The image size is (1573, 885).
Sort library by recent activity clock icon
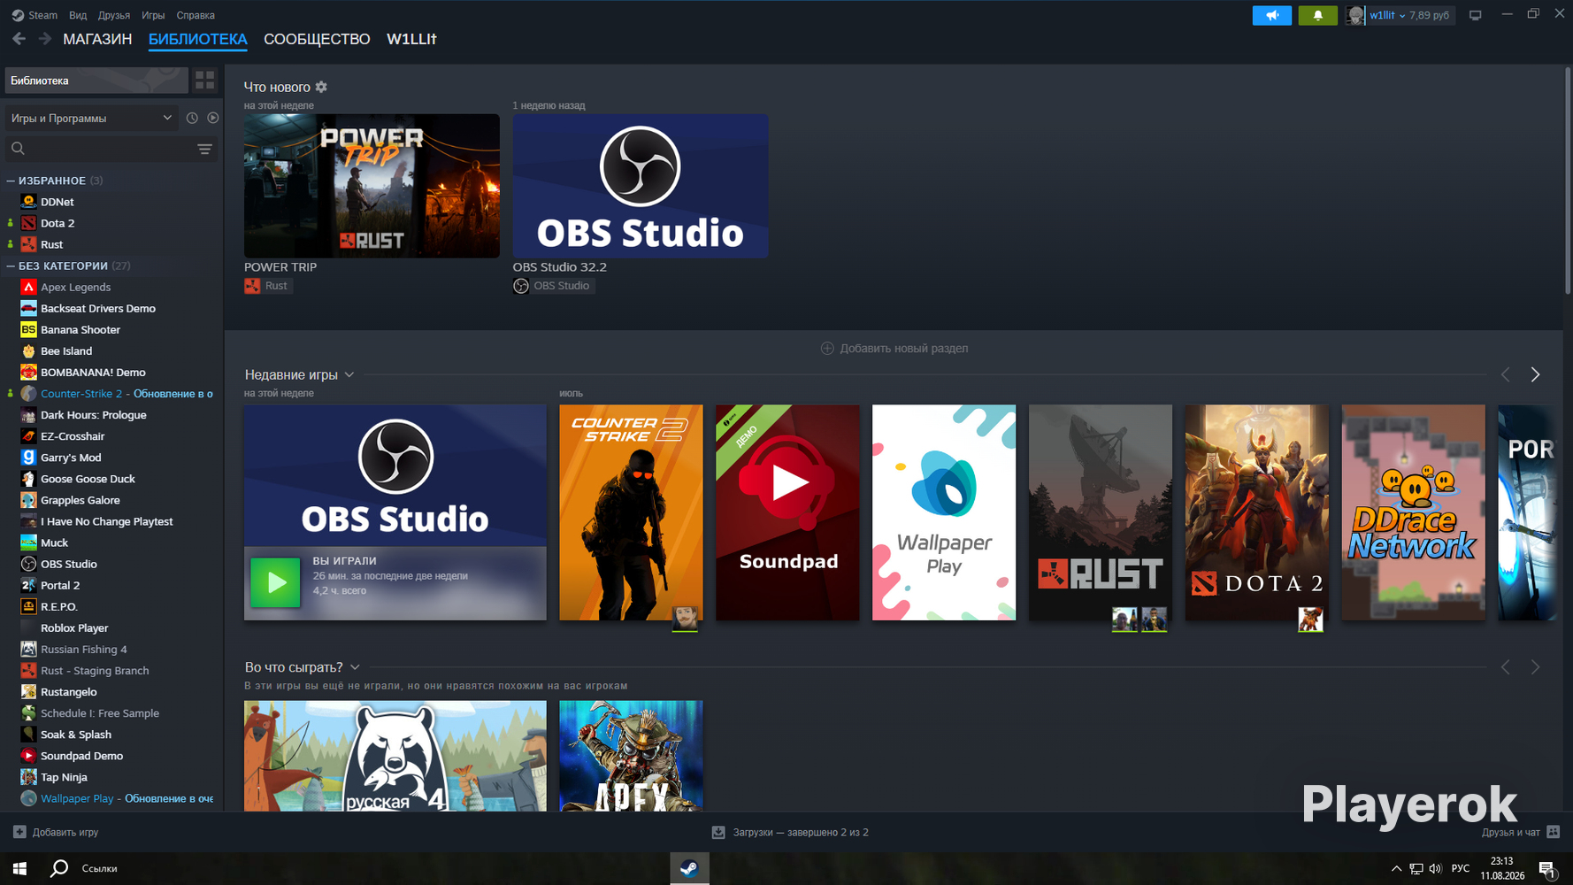click(192, 118)
